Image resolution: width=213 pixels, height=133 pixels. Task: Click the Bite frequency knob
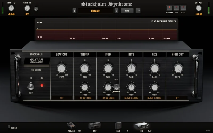pyautogui.click(x=131, y=87)
